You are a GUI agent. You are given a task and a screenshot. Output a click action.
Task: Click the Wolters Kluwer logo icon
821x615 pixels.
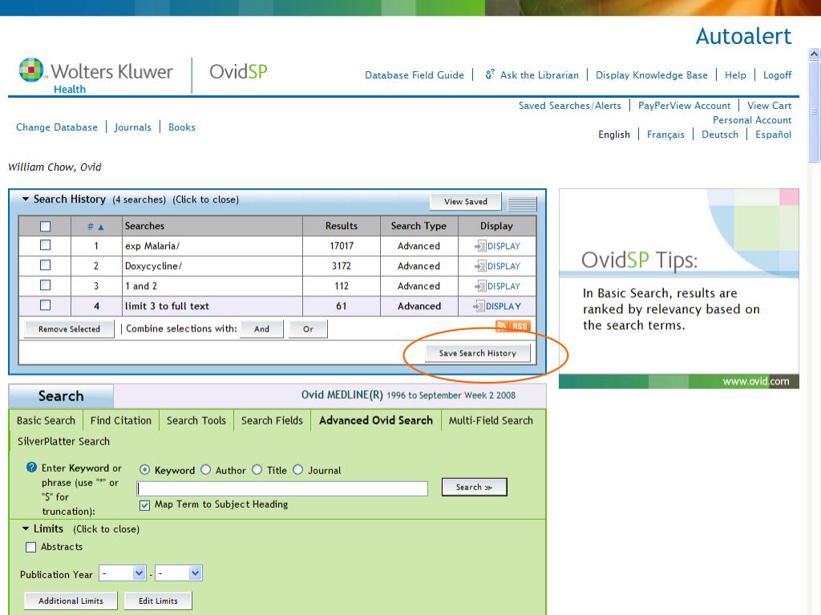31,70
